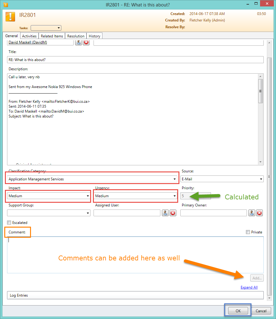Click the Description box scrollbar thumb
The height and width of the screenshot is (319, 276).
click(260, 91)
